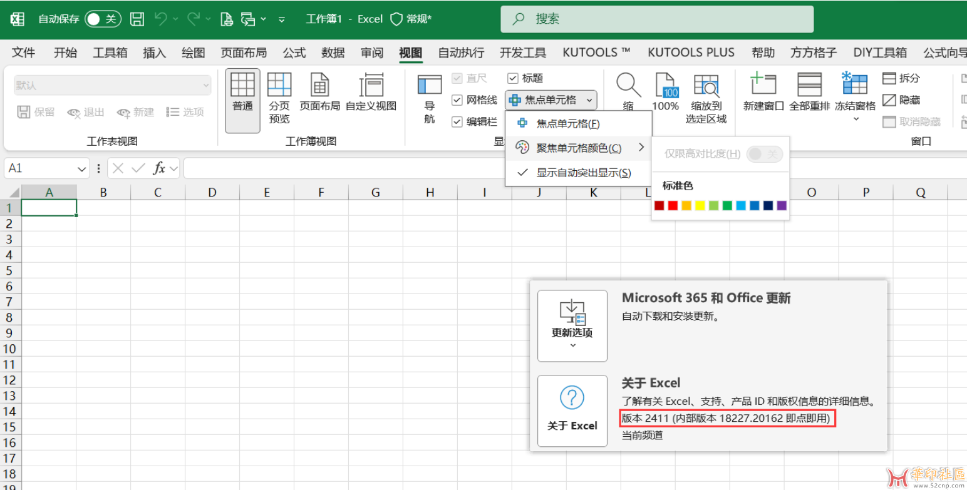Click the search magnifier icon in the search box
The width and height of the screenshot is (967, 490).
[x=519, y=19]
